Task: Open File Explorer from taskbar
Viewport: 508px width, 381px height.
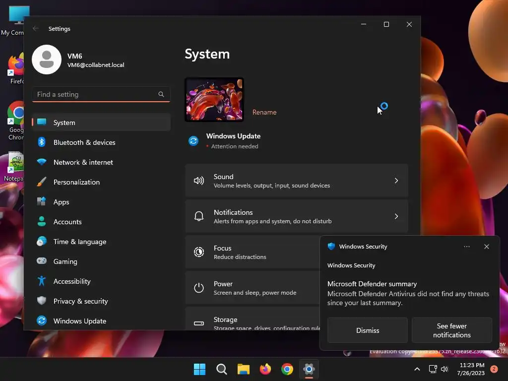Action: tap(243, 369)
